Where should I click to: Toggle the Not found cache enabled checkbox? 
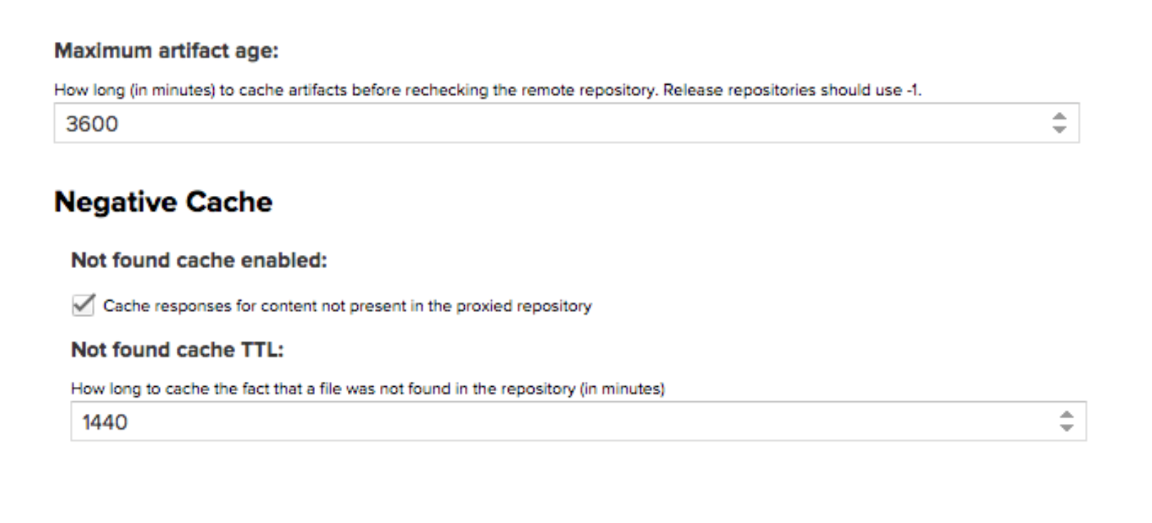[83, 306]
